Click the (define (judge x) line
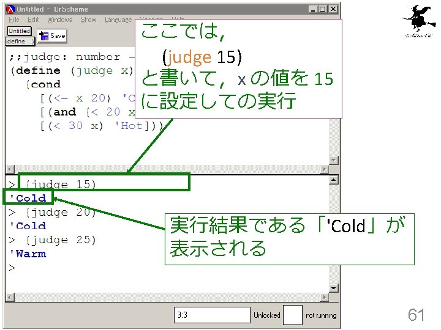Viewport: 441px width, 330px height. point(72,71)
